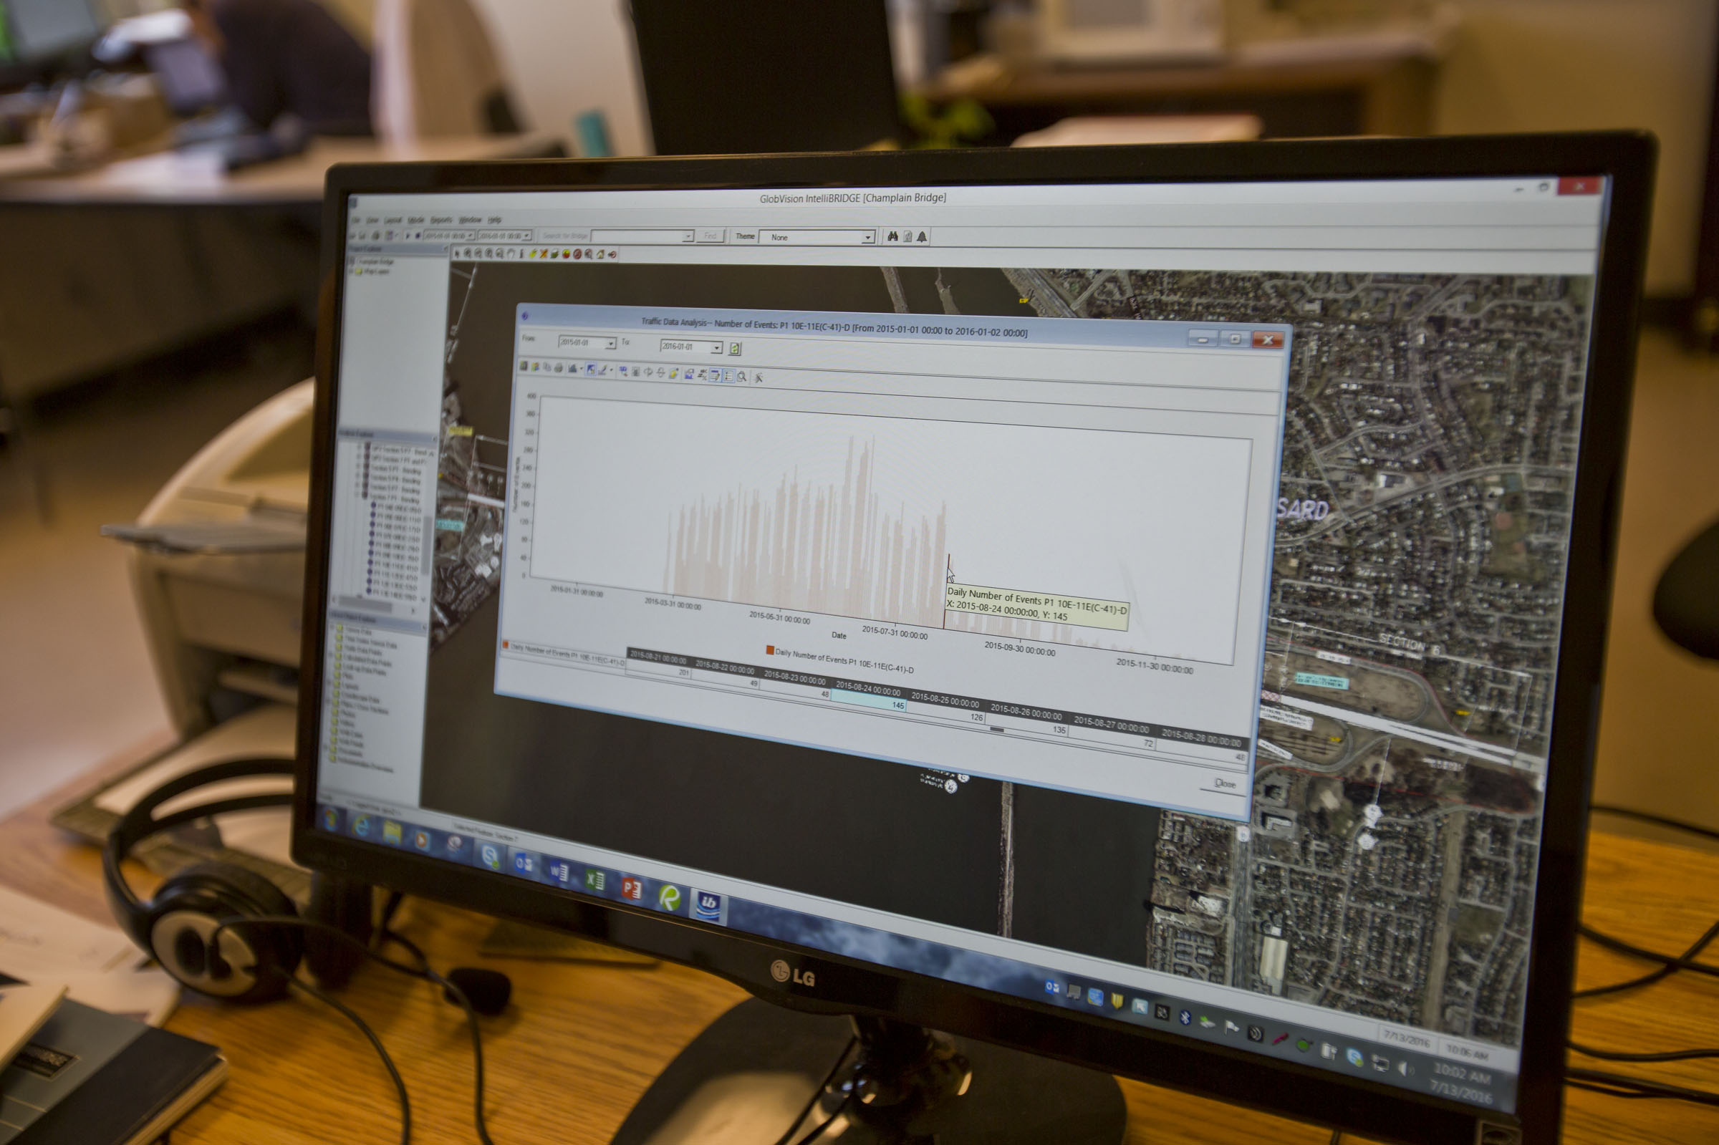Click the magnifier icon in chart toolbar

point(742,377)
